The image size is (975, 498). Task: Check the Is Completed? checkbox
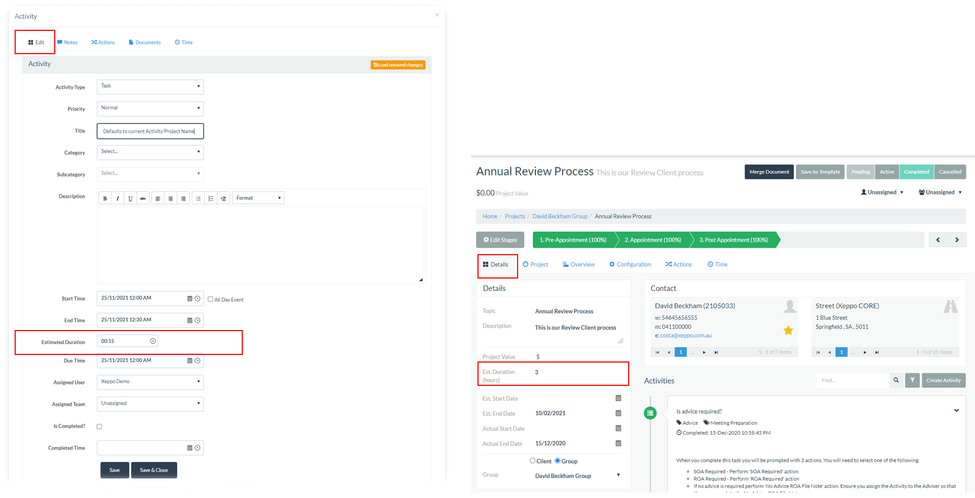[99, 426]
